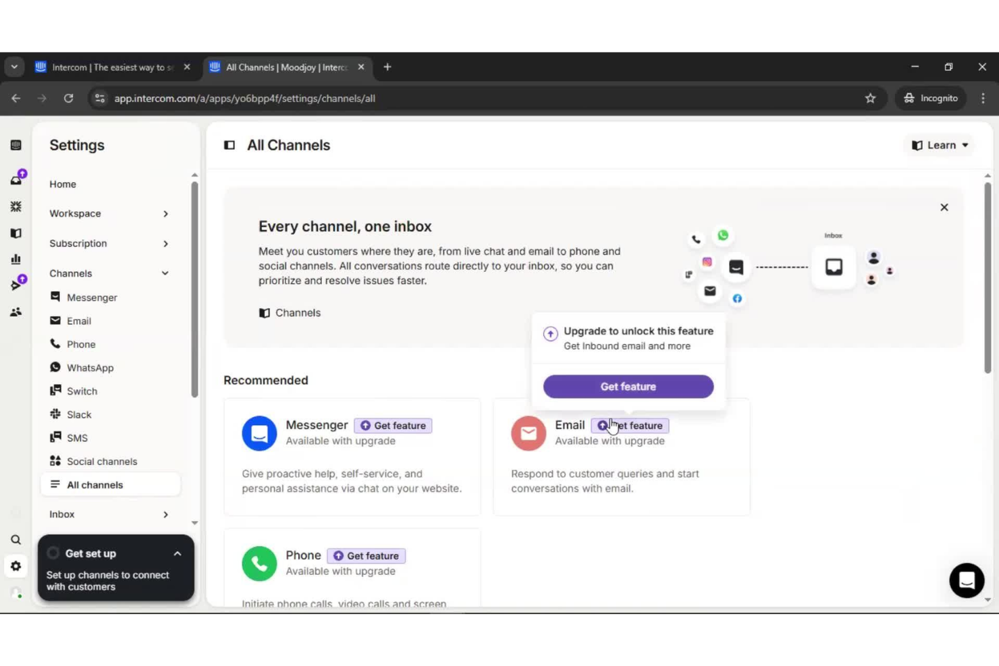
Task: Select SMS in Channels sidebar
Action: [77, 438]
